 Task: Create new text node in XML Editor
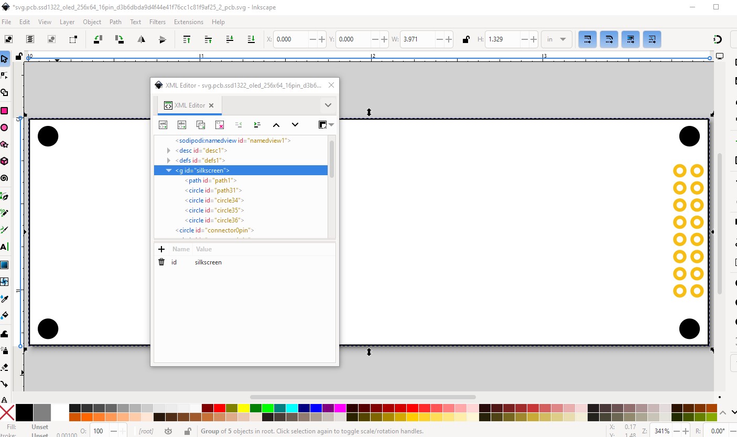(x=182, y=125)
